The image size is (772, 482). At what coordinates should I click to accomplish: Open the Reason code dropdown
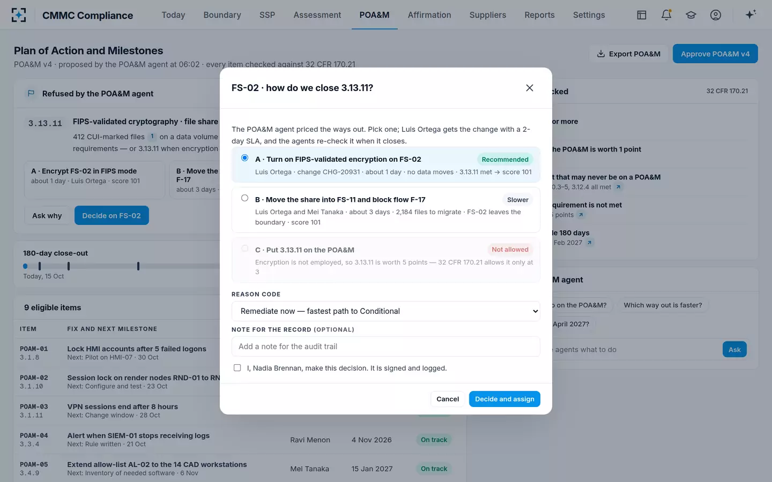386,311
